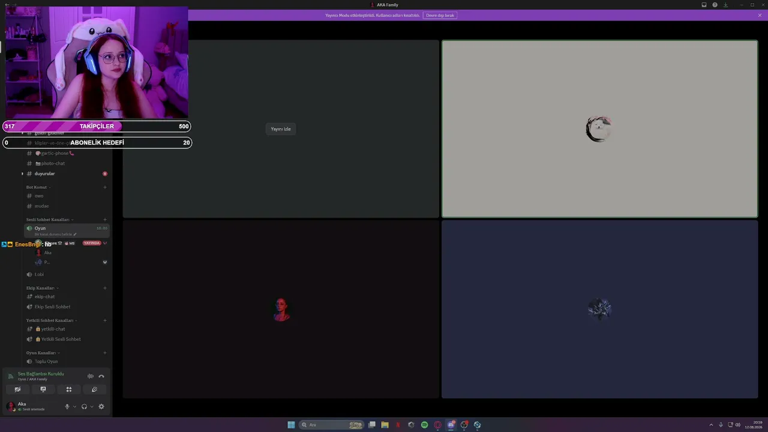Start an activity with the activities icon
Image resolution: width=768 pixels, height=432 pixels.
[x=69, y=389]
